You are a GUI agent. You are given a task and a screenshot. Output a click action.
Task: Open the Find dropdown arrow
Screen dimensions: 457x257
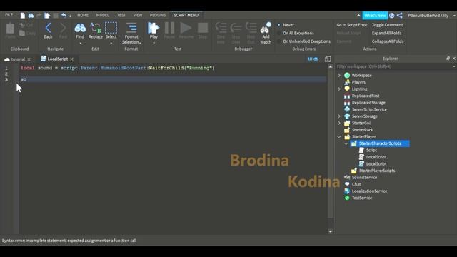[80, 43]
